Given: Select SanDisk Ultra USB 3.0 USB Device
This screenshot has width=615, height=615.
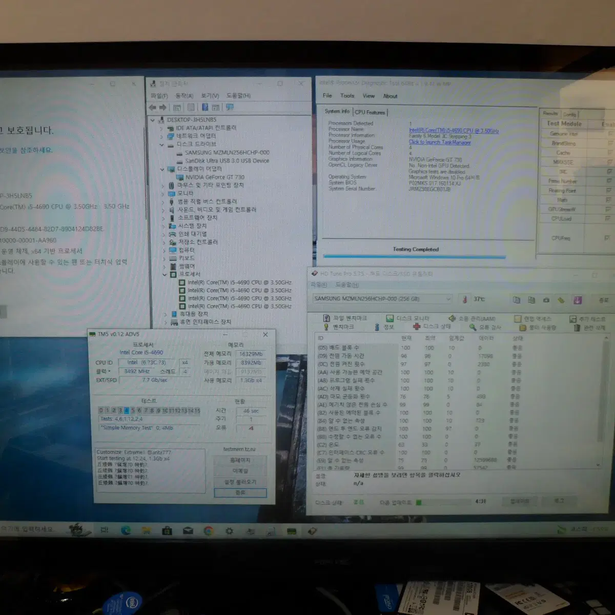Looking at the screenshot, I should point(227,161).
